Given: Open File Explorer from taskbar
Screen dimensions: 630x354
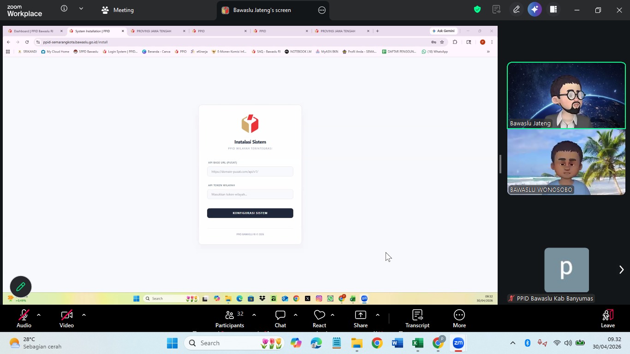Looking at the screenshot, I should (357, 343).
